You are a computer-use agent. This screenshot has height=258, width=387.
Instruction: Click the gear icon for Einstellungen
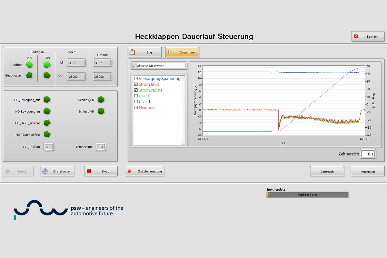pos(45,171)
